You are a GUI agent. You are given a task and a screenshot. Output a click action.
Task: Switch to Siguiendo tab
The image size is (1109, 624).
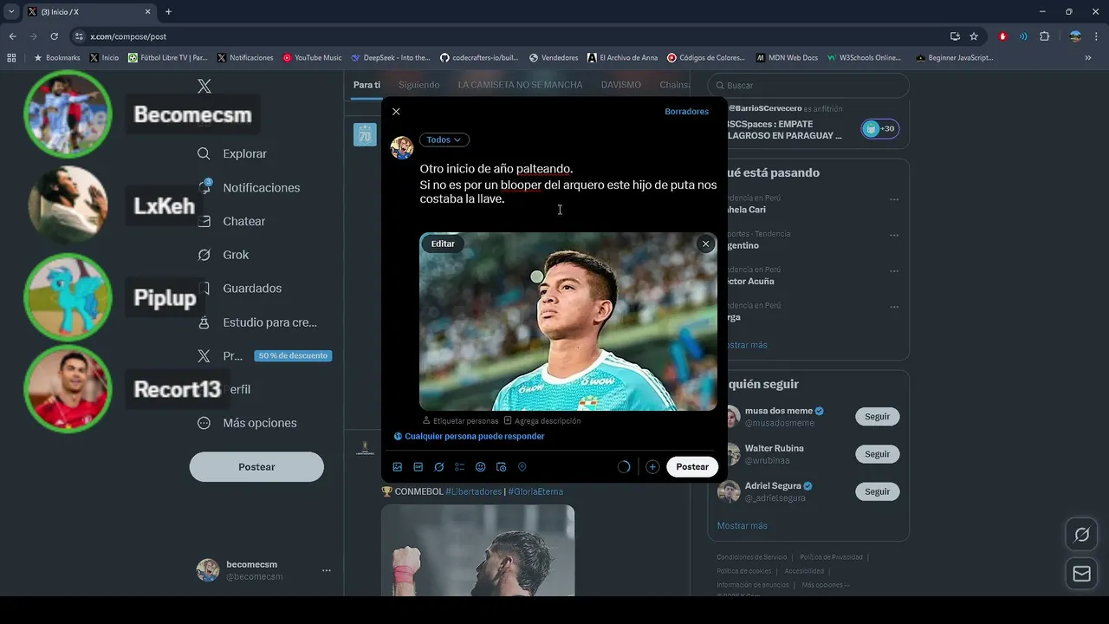419,85
